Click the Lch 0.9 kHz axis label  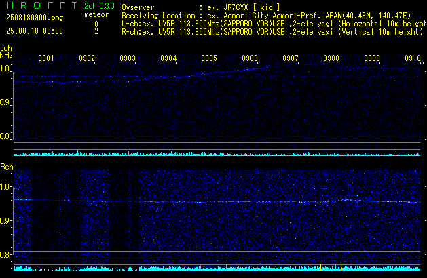click(x=5, y=102)
